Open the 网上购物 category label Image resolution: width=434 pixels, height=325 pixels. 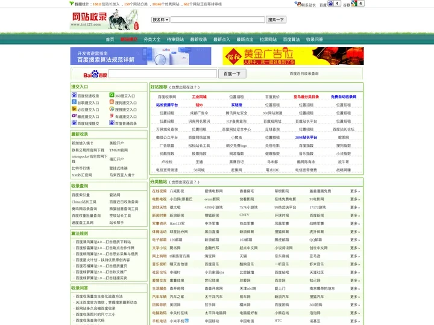[159, 256]
